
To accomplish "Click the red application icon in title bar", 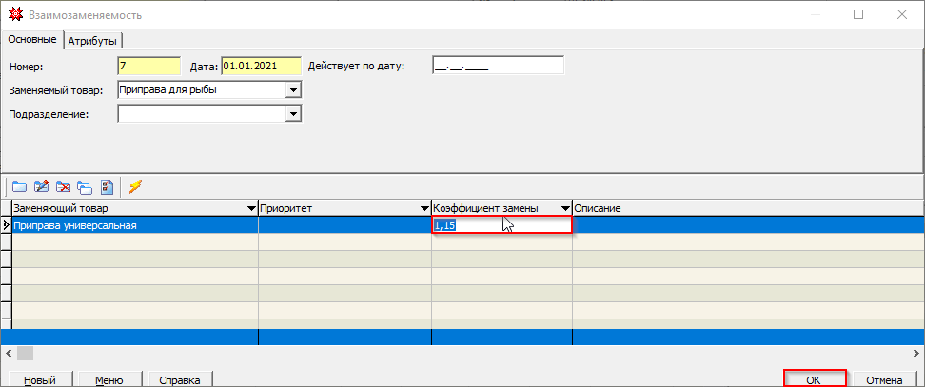I will (x=13, y=14).
